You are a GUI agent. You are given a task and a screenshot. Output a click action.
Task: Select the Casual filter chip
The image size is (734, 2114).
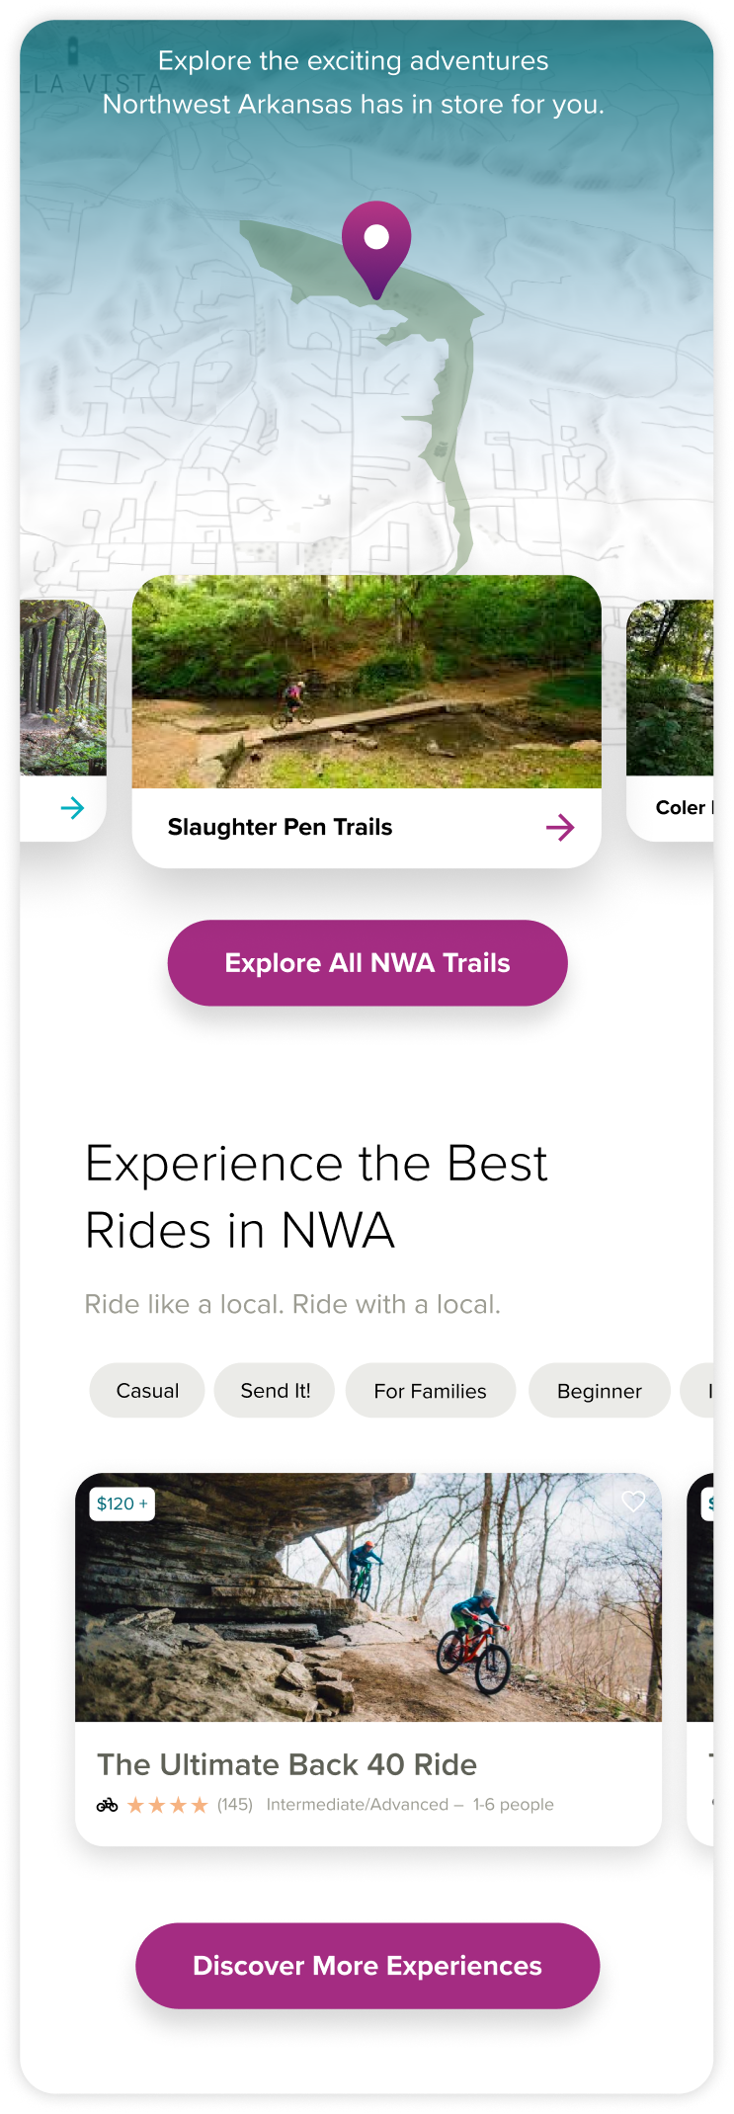point(147,1391)
